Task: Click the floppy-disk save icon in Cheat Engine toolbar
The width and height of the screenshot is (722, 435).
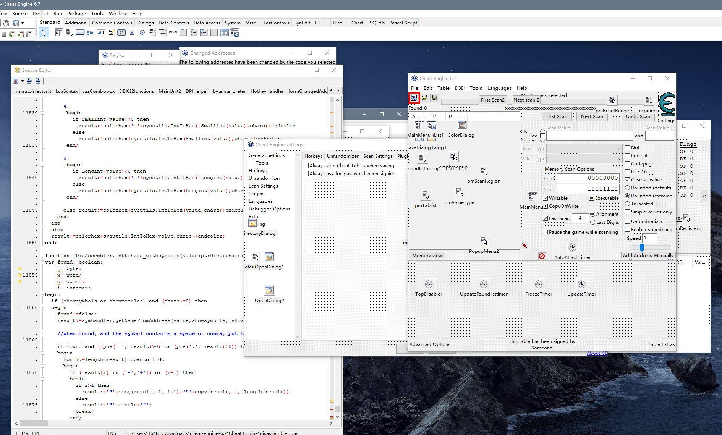Action: 434,98
